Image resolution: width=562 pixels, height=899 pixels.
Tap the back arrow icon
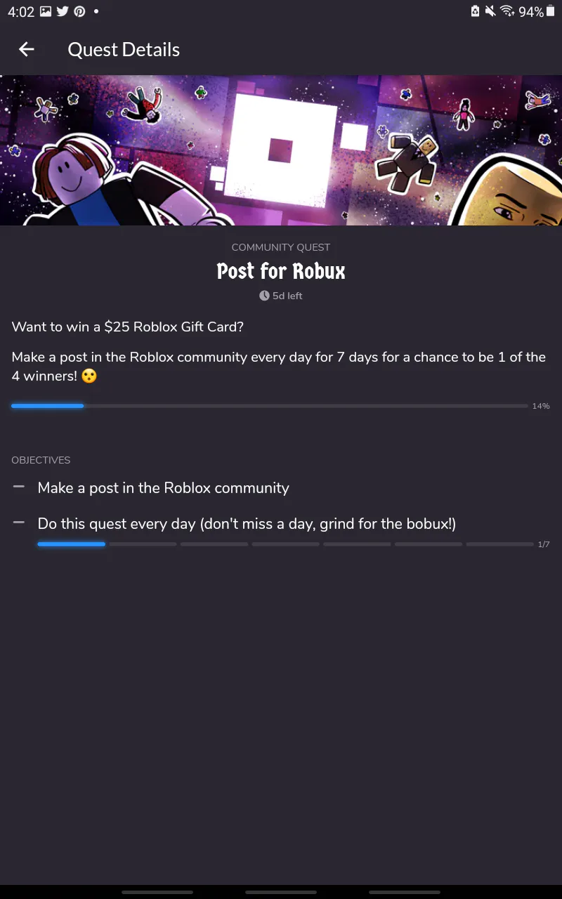(27, 49)
